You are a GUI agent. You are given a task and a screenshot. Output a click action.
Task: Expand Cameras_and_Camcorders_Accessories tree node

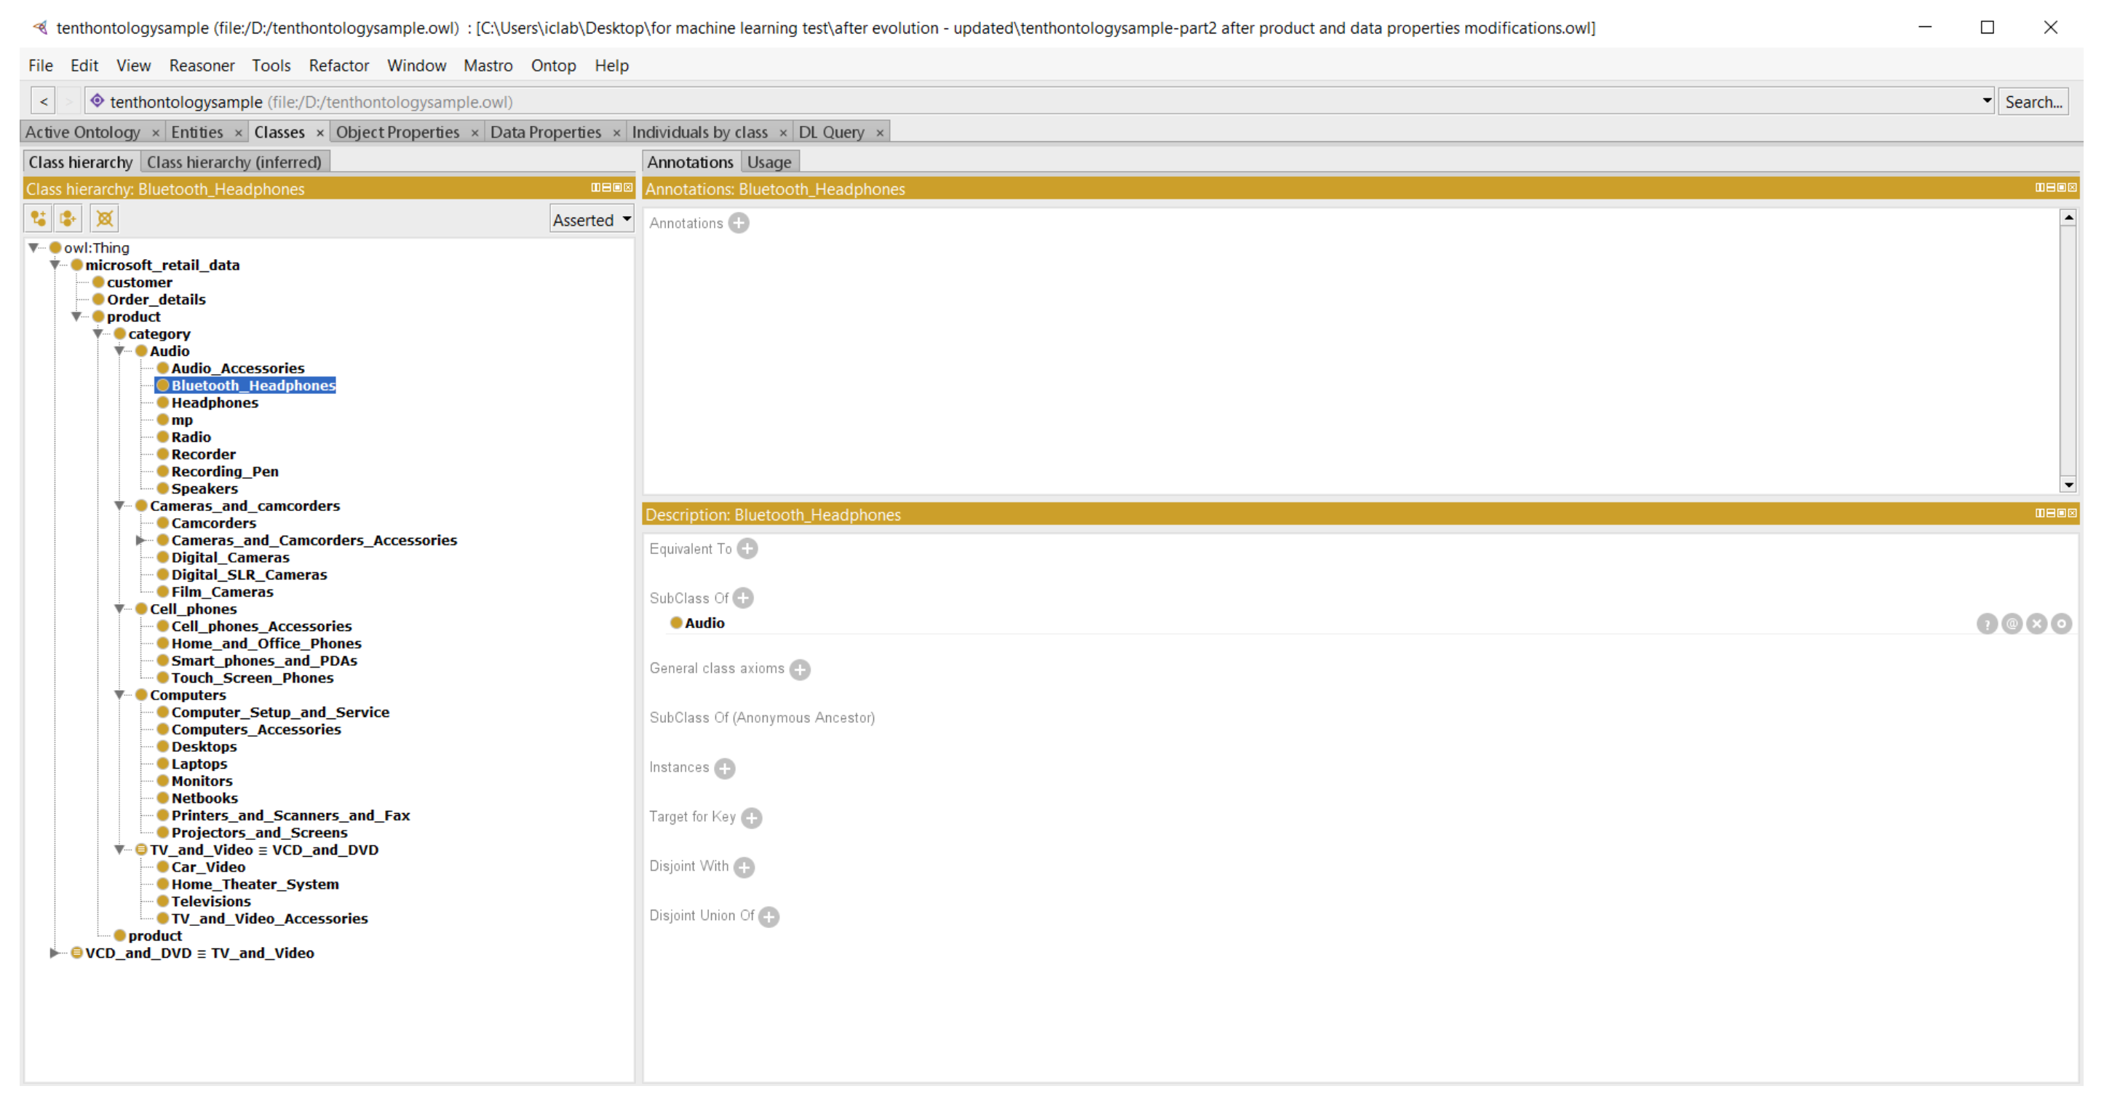[140, 540]
